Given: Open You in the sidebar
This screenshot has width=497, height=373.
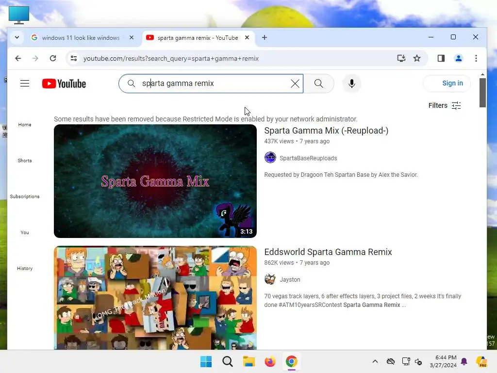Looking at the screenshot, I should click(25, 232).
